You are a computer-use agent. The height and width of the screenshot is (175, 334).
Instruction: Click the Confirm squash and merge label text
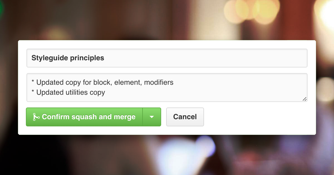89,117
